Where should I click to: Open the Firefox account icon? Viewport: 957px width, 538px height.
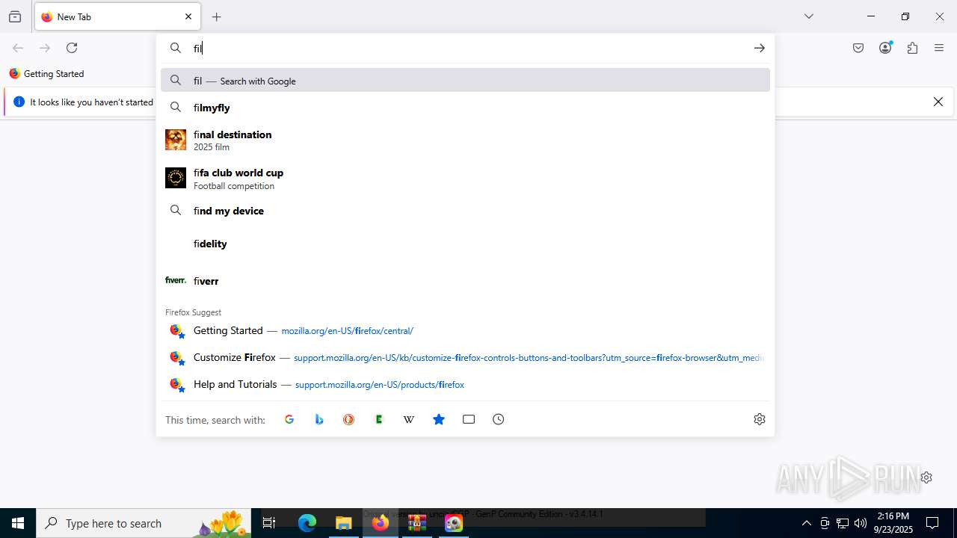click(885, 48)
